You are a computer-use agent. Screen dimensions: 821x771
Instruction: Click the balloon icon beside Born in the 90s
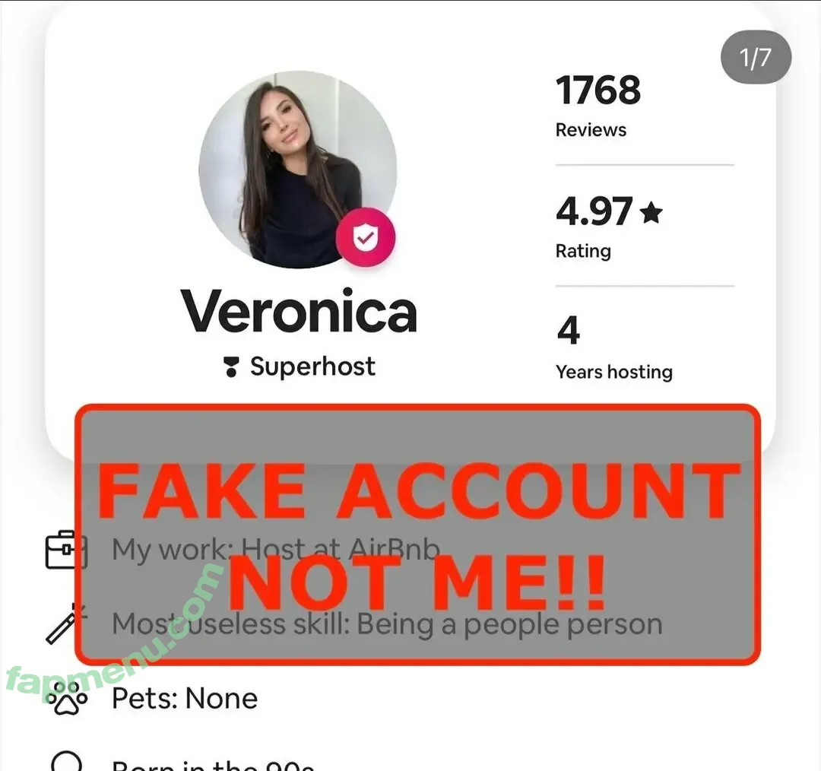click(66, 761)
